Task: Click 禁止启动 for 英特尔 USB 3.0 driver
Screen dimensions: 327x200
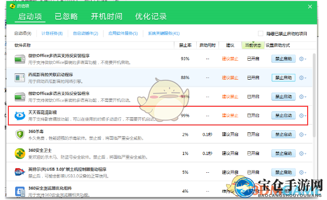Action: pos(284,172)
